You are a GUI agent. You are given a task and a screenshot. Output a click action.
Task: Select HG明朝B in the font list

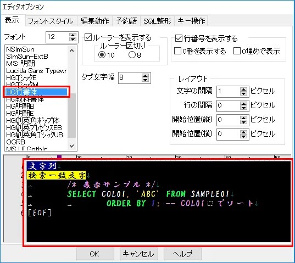tap(36, 107)
